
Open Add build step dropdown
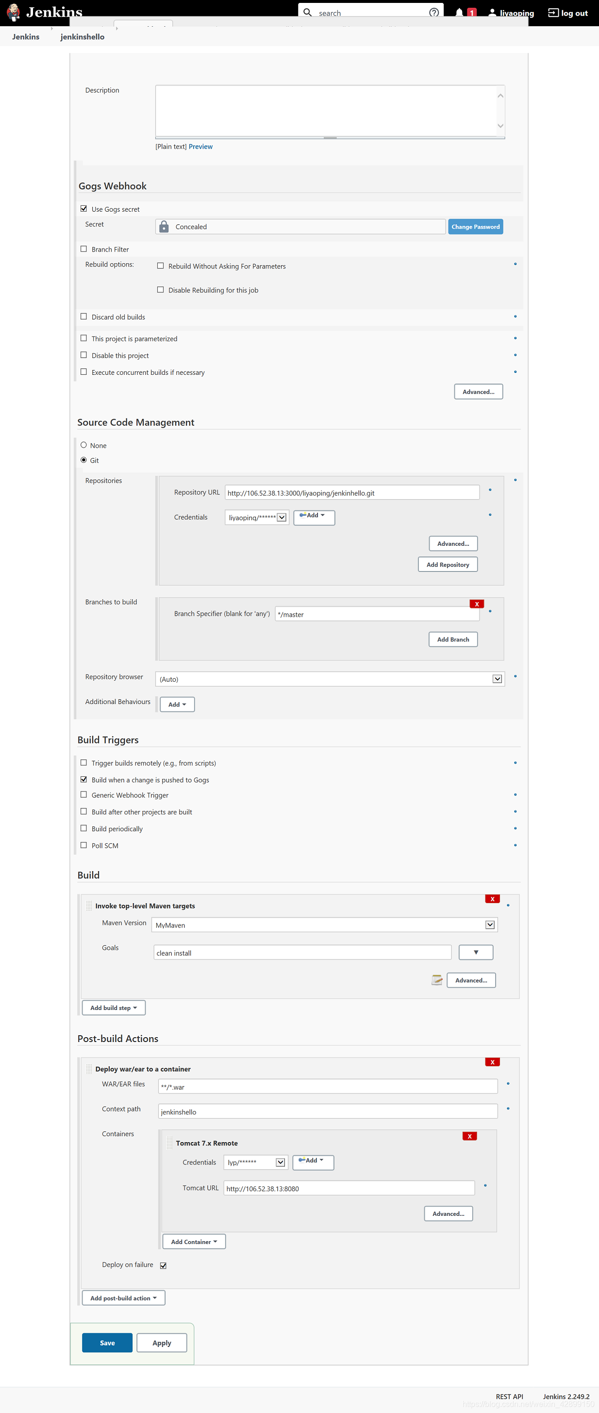[114, 1008]
